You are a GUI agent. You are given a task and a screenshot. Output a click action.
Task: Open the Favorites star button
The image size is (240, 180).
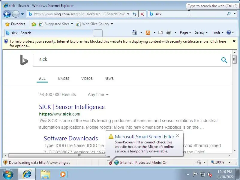click(15, 24)
